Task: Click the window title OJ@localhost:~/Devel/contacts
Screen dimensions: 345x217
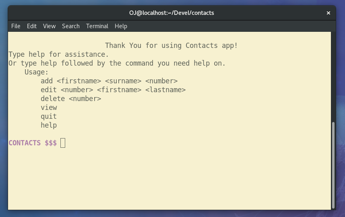Action: (171, 13)
